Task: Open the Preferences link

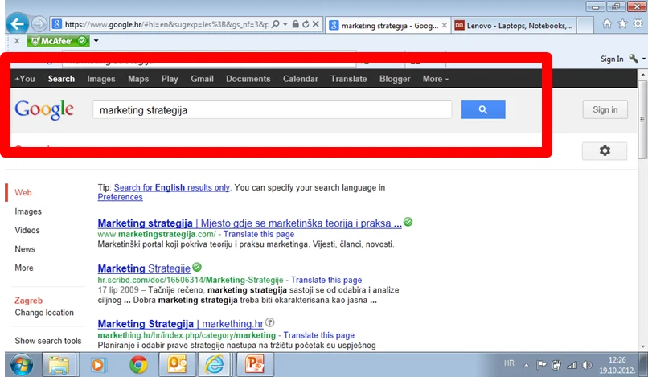Action: pyautogui.click(x=121, y=197)
